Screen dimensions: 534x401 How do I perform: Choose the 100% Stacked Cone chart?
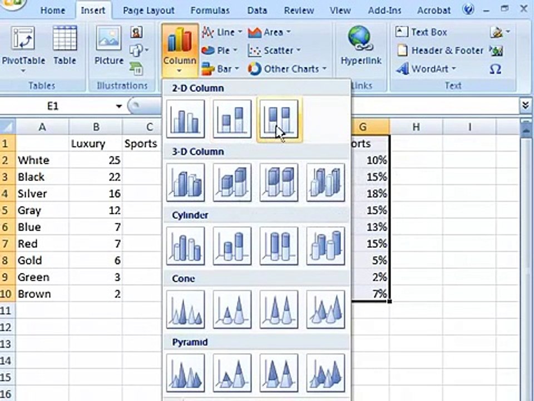pyautogui.click(x=279, y=309)
